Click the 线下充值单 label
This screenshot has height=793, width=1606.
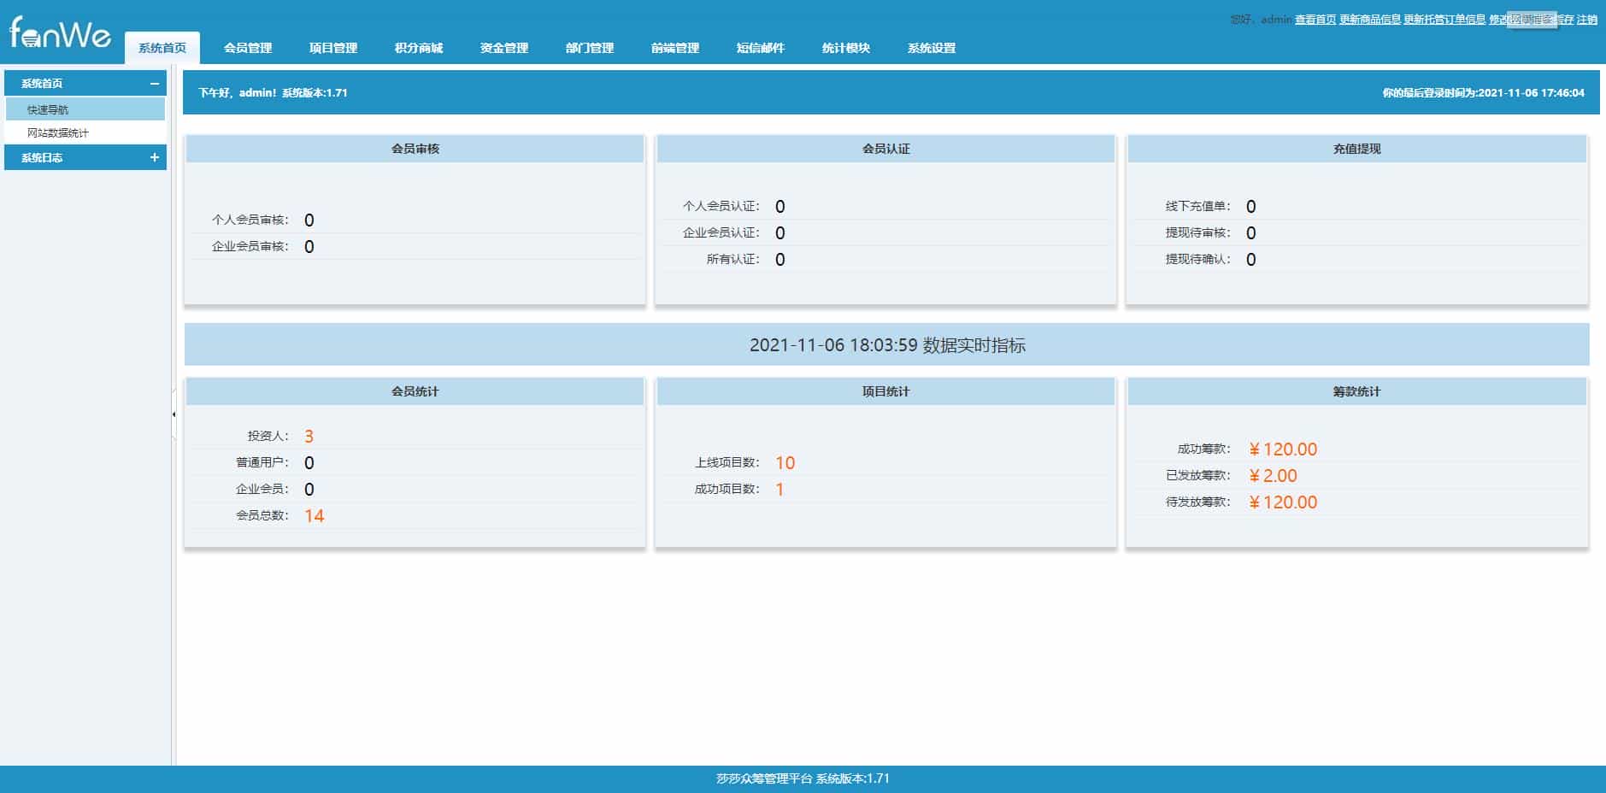click(1198, 207)
